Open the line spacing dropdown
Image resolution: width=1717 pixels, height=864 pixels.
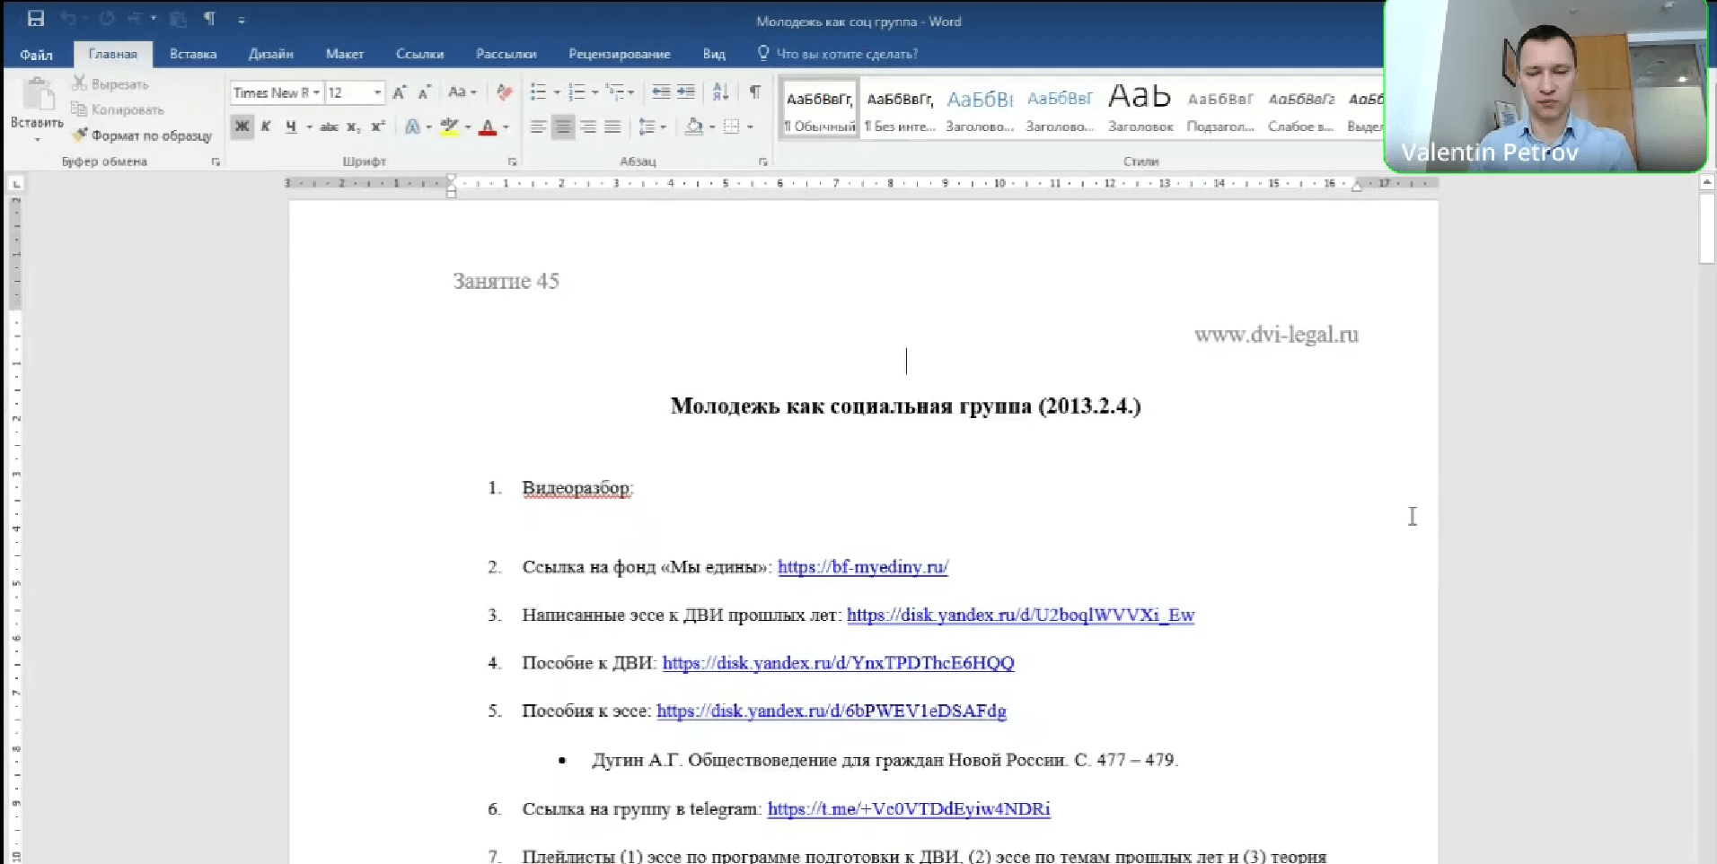(x=653, y=127)
